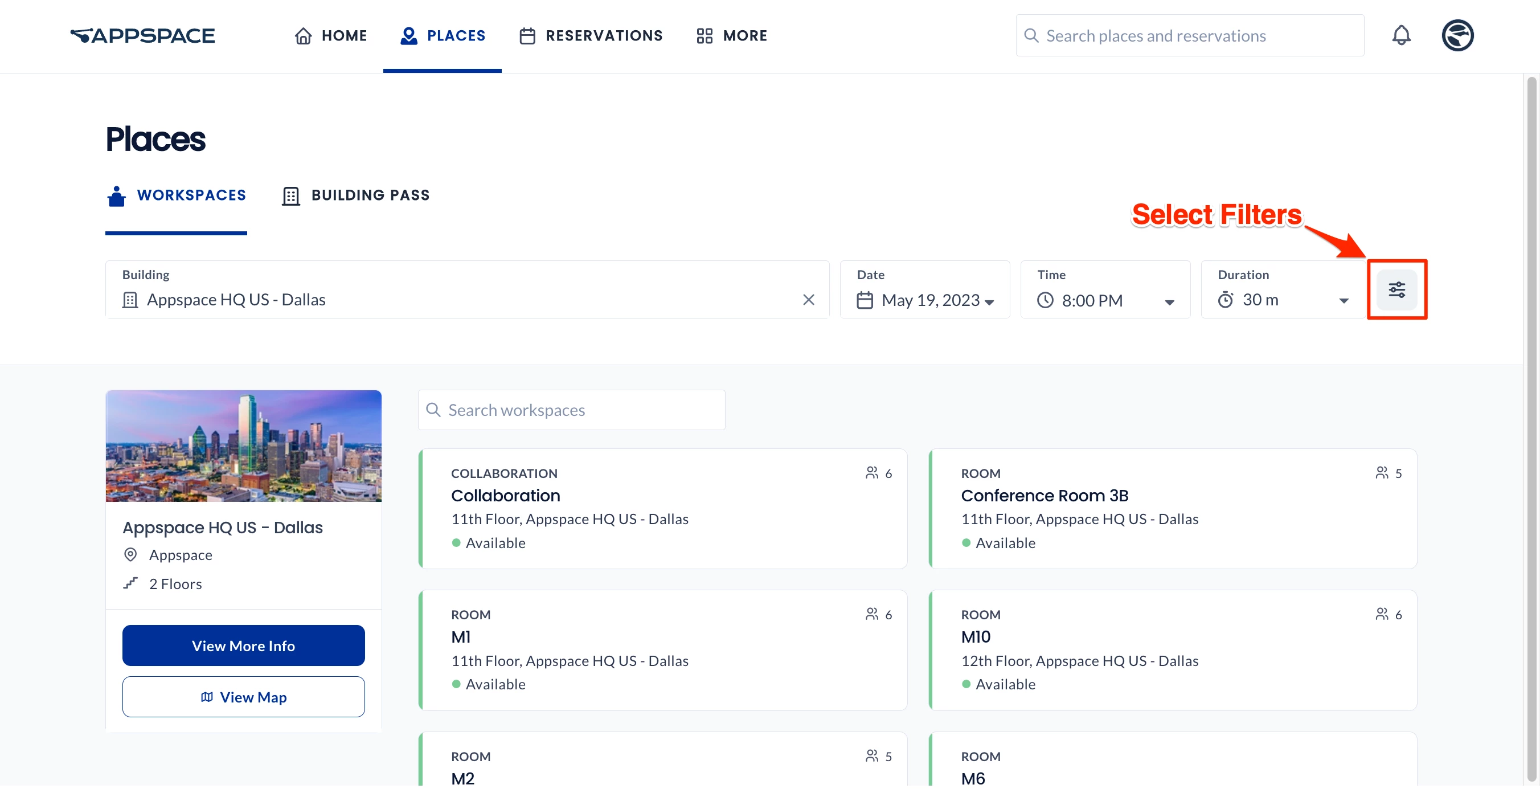Open the user profile avatar
Viewport: 1540px width, 809px height.
coord(1457,35)
